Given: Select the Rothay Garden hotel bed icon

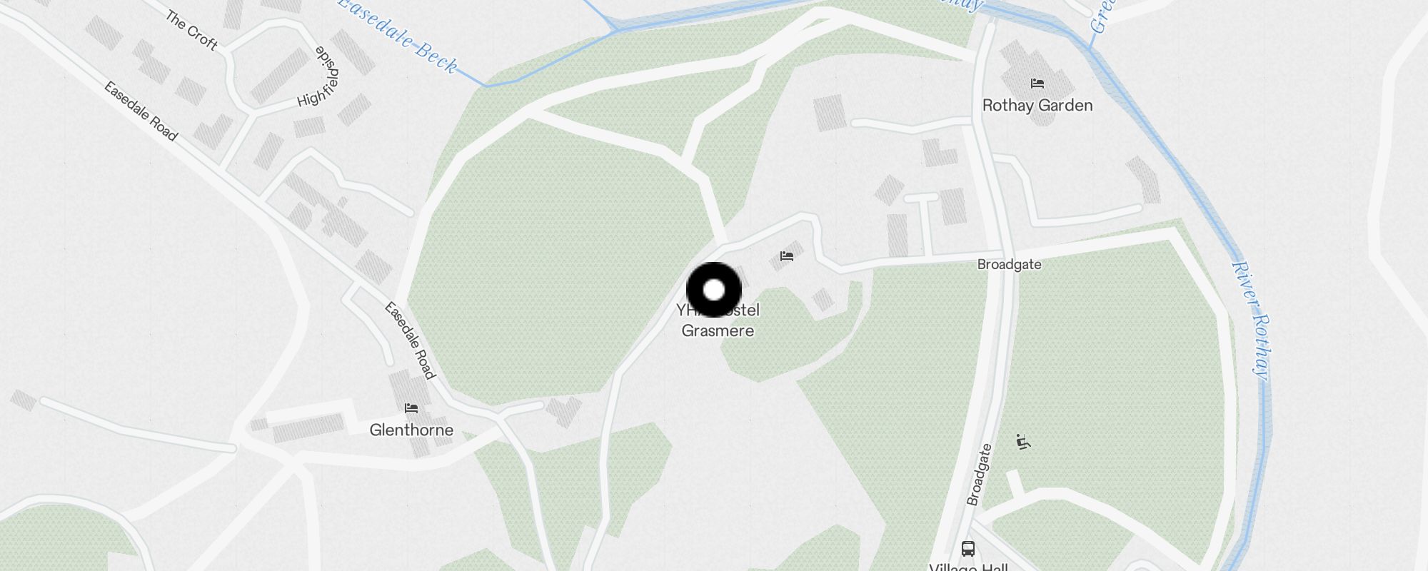Looking at the screenshot, I should (1037, 84).
